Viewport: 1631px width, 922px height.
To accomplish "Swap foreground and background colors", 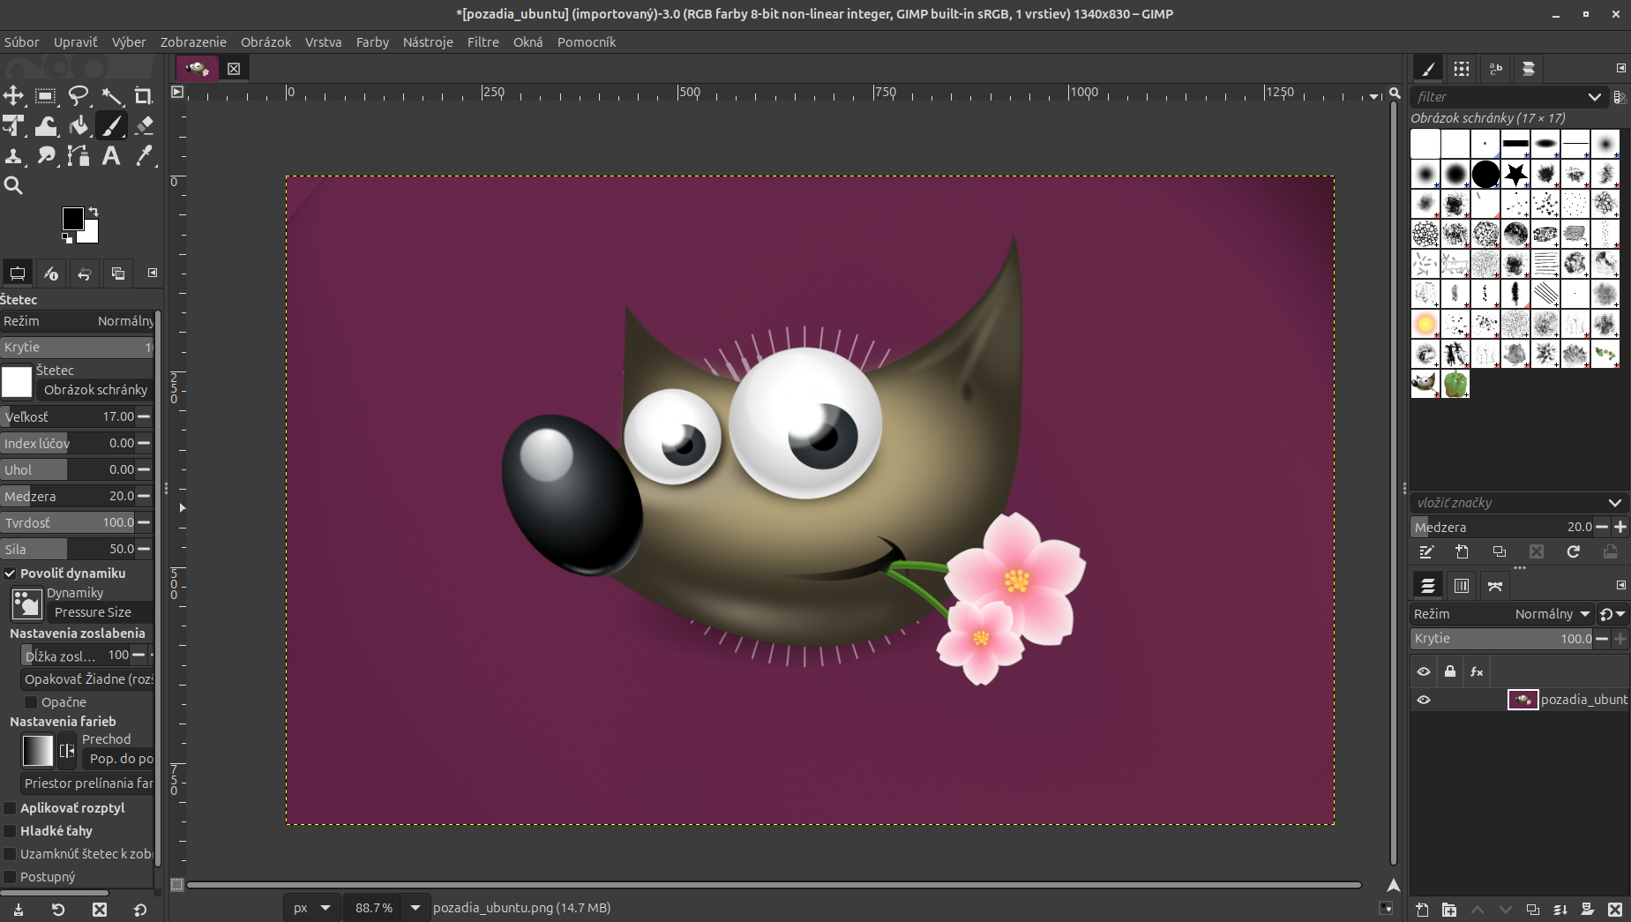I will coord(93,212).
